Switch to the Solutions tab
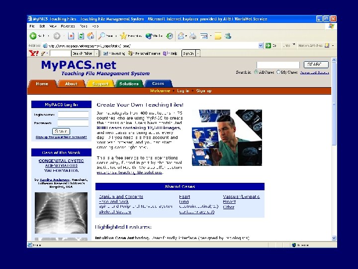Viewport: 358px width, 269px height. click(129, 84)
